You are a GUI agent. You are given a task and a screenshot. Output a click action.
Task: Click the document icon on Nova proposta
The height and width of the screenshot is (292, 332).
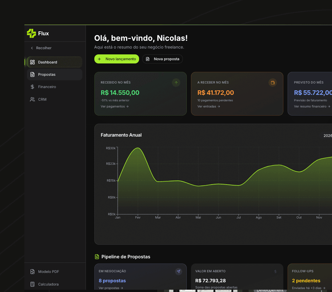tap(148, 59)
